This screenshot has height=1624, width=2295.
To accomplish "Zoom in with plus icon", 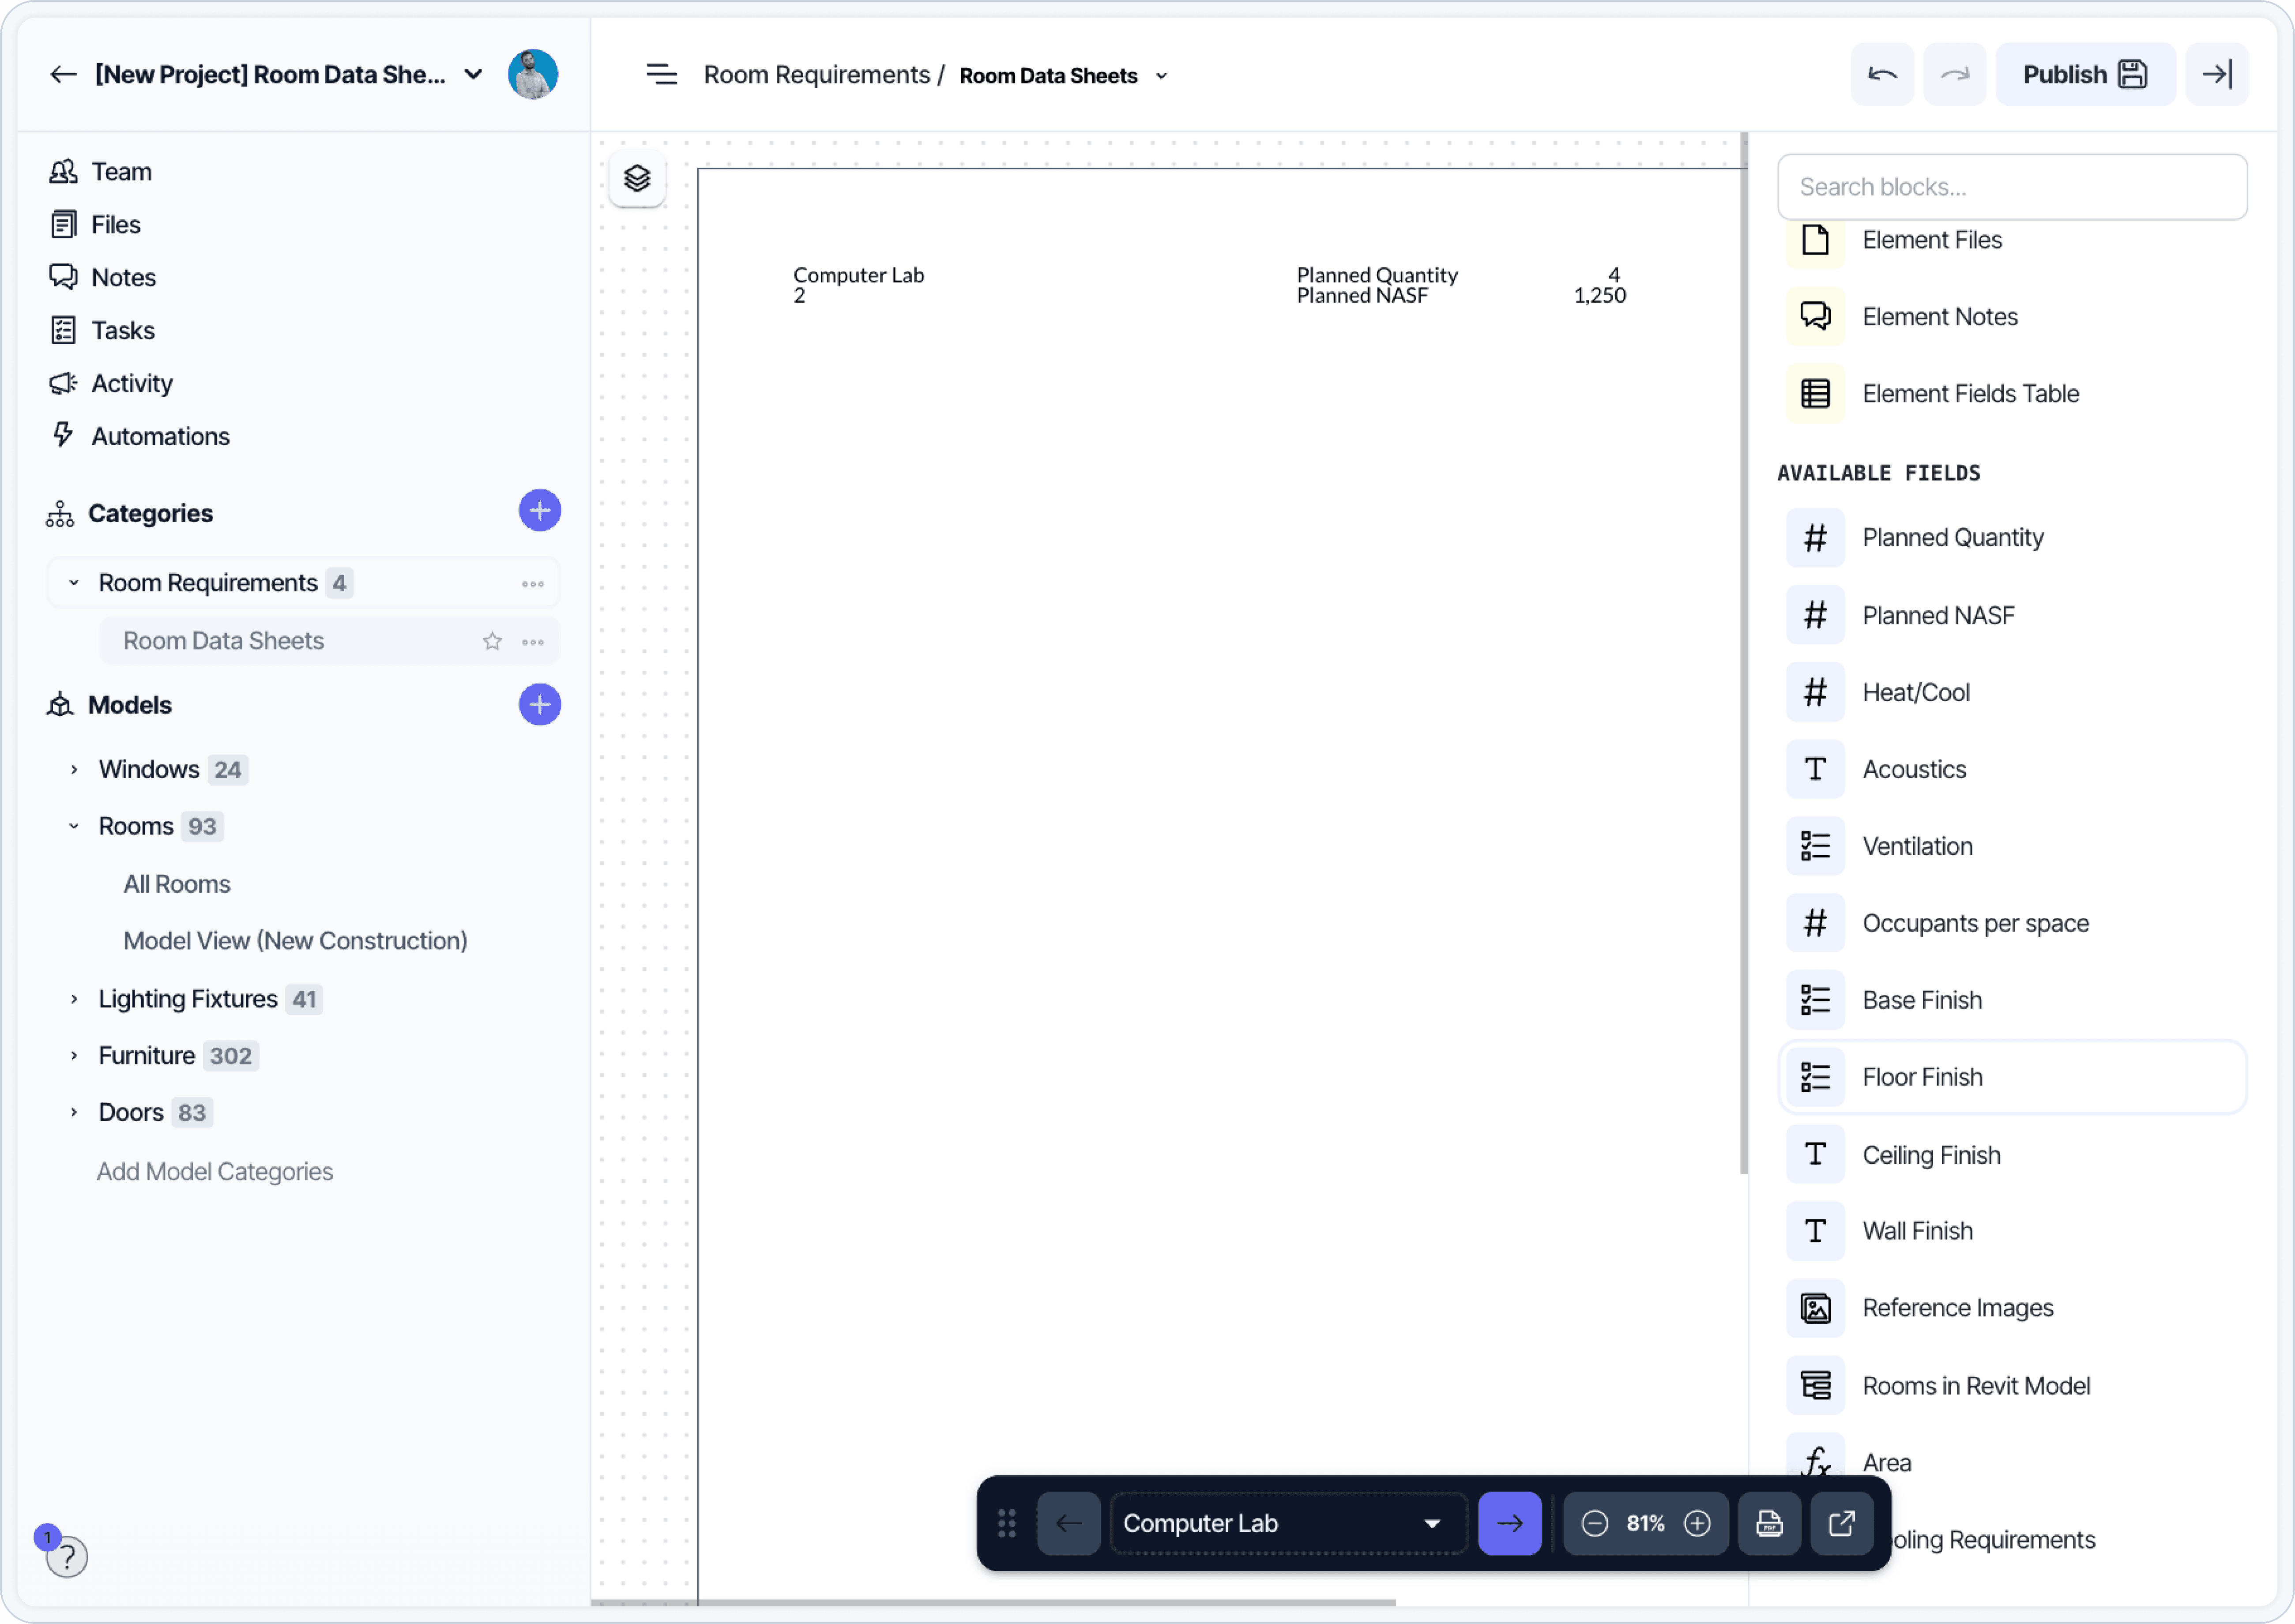I will (x=1697, y=1523).
